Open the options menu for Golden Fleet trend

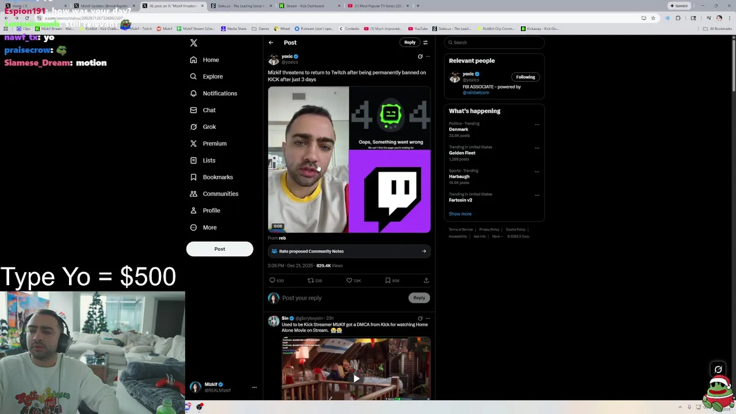tap(537, 148)
